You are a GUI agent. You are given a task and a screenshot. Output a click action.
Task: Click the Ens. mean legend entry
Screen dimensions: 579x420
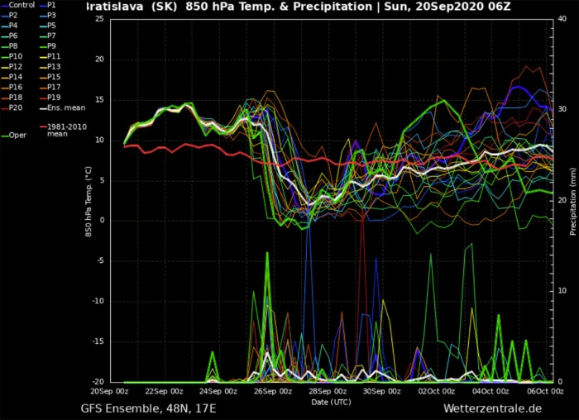coord(62,108)
